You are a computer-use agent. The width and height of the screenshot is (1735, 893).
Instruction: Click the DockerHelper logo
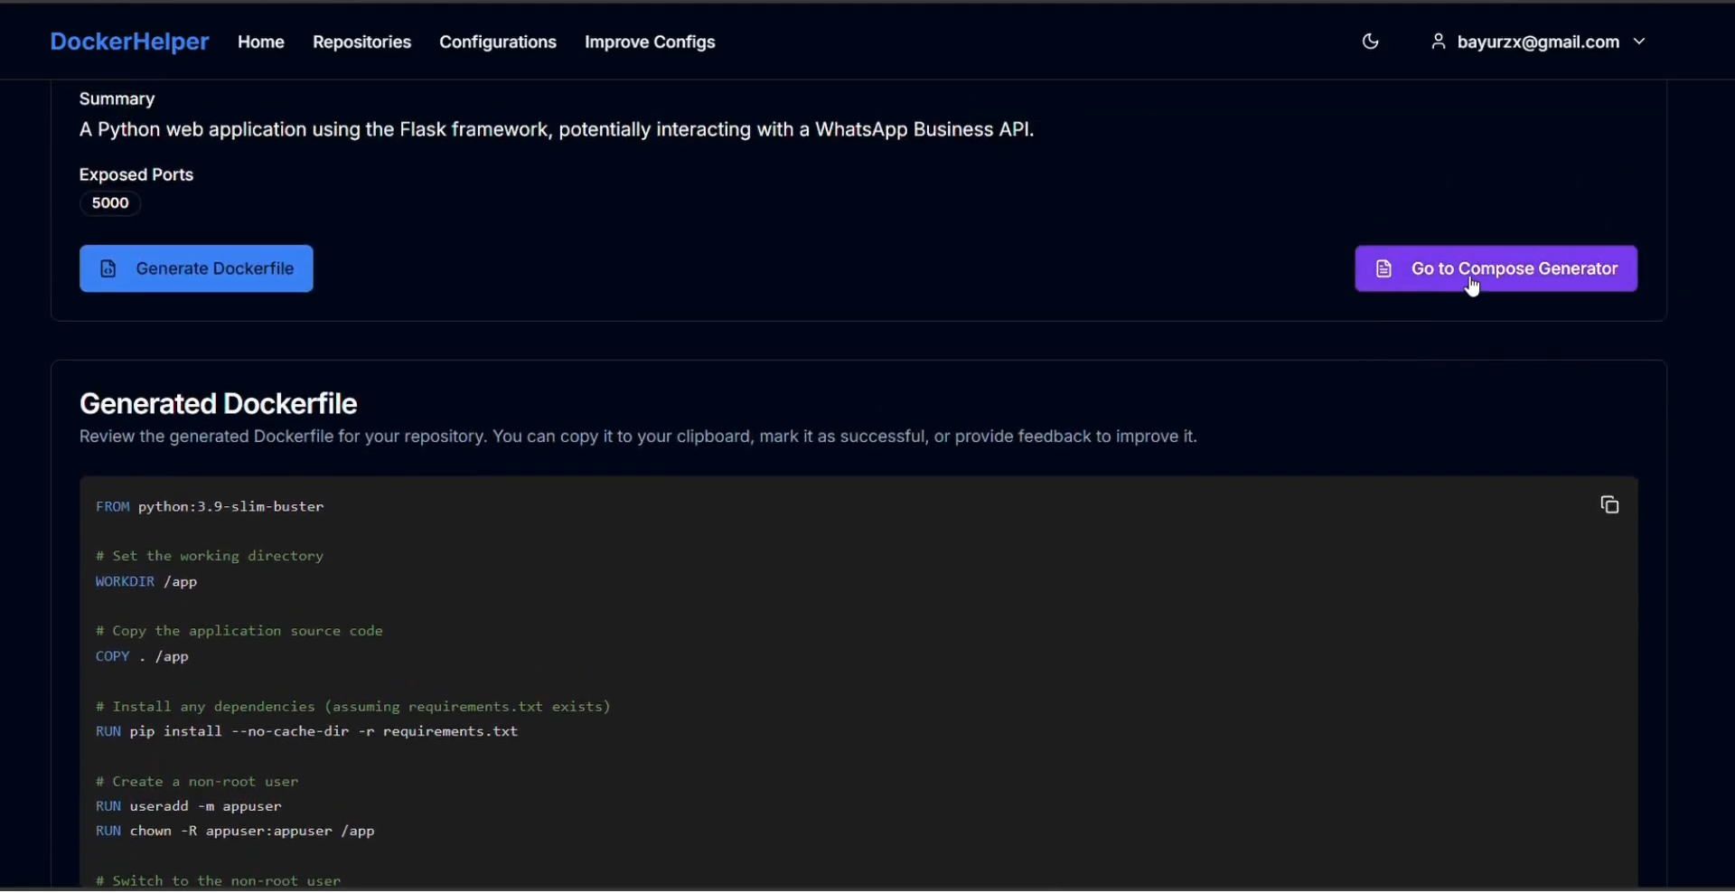tap(129, 42)
